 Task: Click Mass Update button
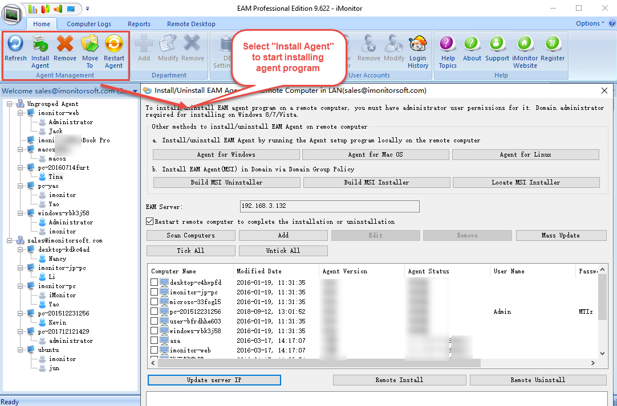click(x=561, y=235)
